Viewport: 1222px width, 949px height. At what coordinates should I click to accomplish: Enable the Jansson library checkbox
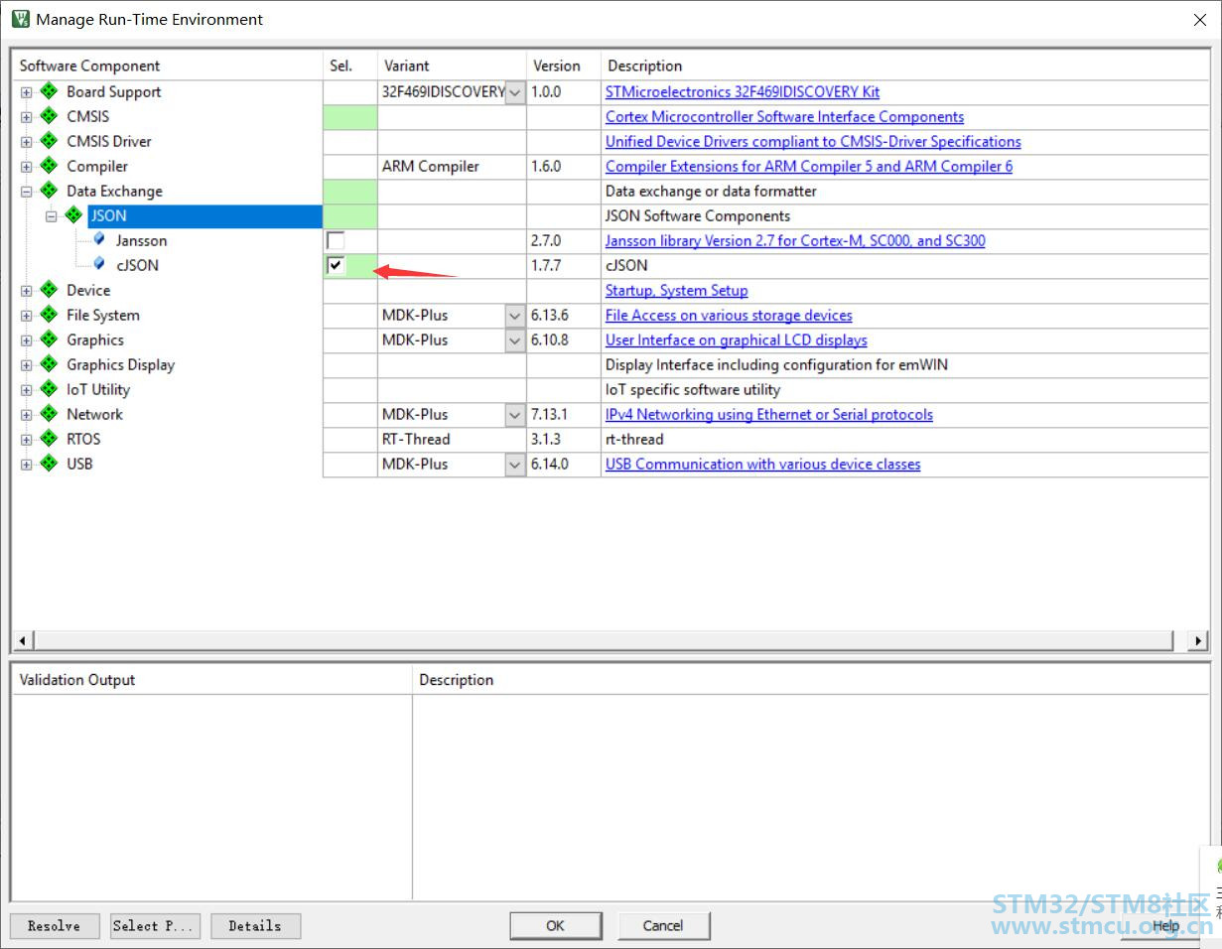click(337, 240)
